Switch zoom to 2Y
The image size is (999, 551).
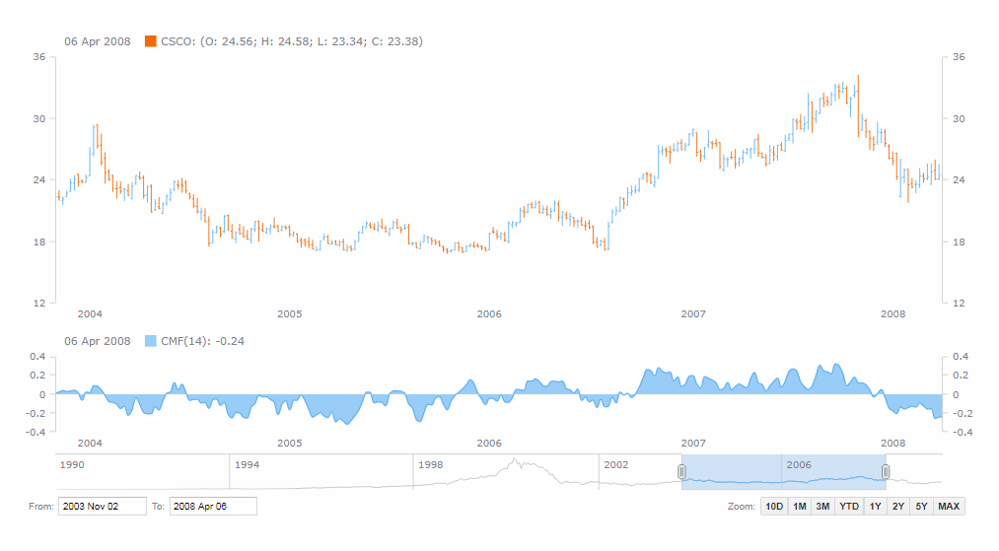pos(897,507)
